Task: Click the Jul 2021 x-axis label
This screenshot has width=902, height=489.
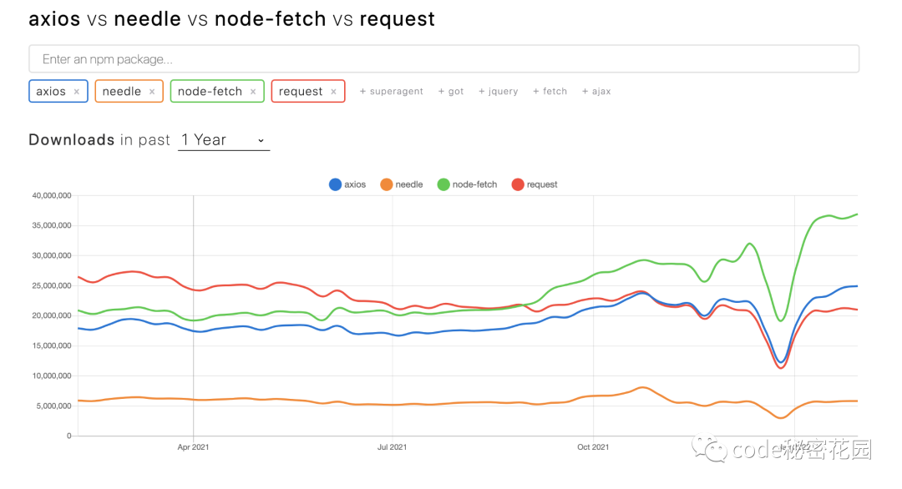Action: [x=392, y=447]
